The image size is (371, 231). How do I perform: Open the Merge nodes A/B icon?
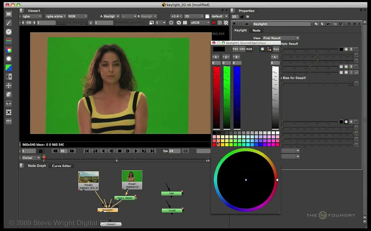9,77
